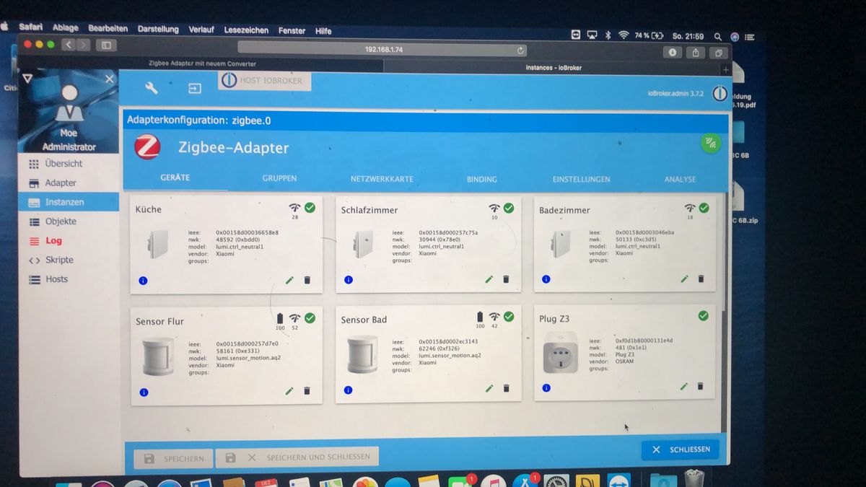866x487 pixels.
Task: Edit the Sensor Bad device
Action: point(489,388)
